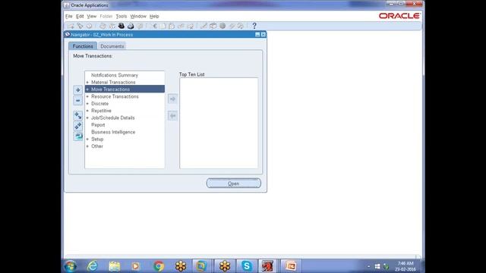Select Notifications Summary in the list
486x273 pixels.
pos(115,75)
